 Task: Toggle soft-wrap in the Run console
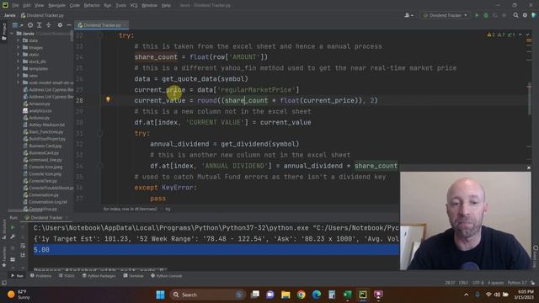point(23,246)
